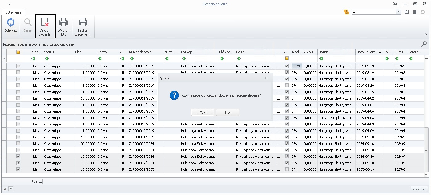This screenshot has width=431, height=195.
Task: Click the scrollbar down arrow of the grid
Action: click(426, 175)
